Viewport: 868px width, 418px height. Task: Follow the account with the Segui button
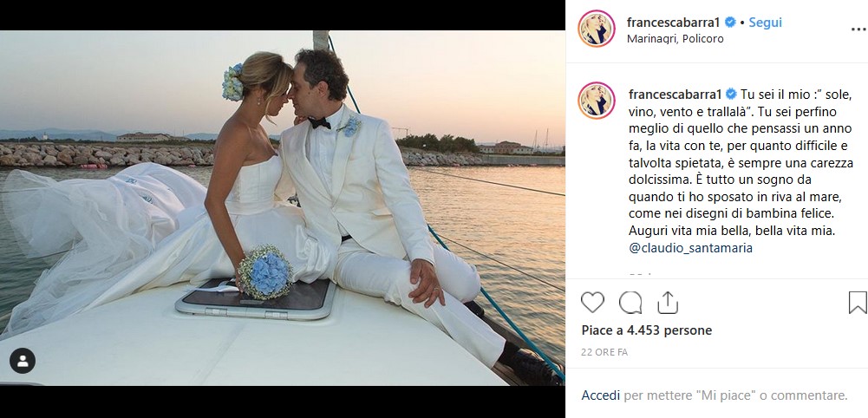click(x=765, y=23)
